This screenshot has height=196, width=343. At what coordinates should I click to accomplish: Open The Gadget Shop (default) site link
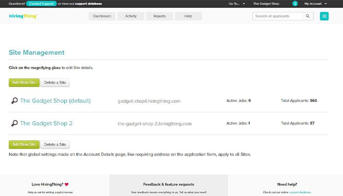[x=55, y=101]
